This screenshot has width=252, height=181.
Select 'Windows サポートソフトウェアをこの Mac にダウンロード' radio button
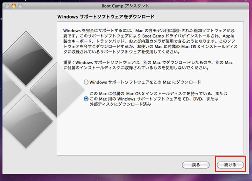tap(86, 82)
